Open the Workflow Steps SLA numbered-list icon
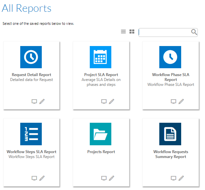Screen dimensions: 205x190 (31, 134)
